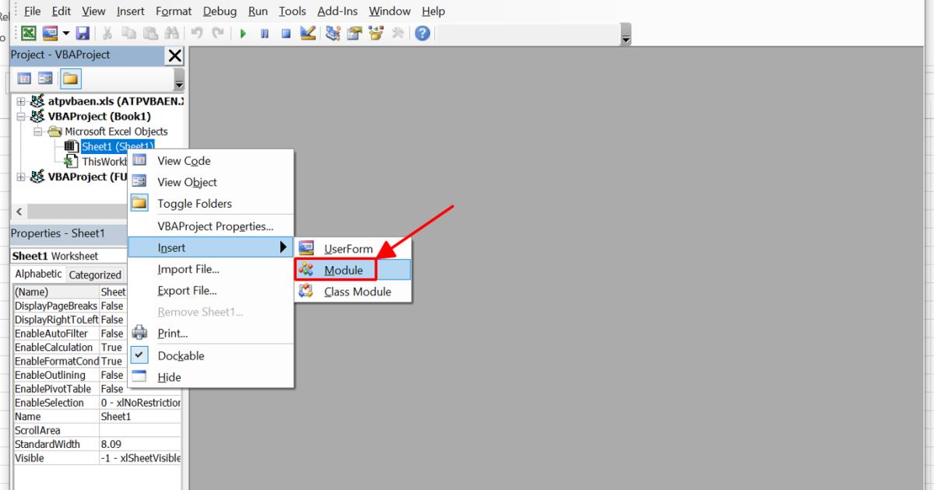Toggle Design Mode ruler icon

click(307, 33)
